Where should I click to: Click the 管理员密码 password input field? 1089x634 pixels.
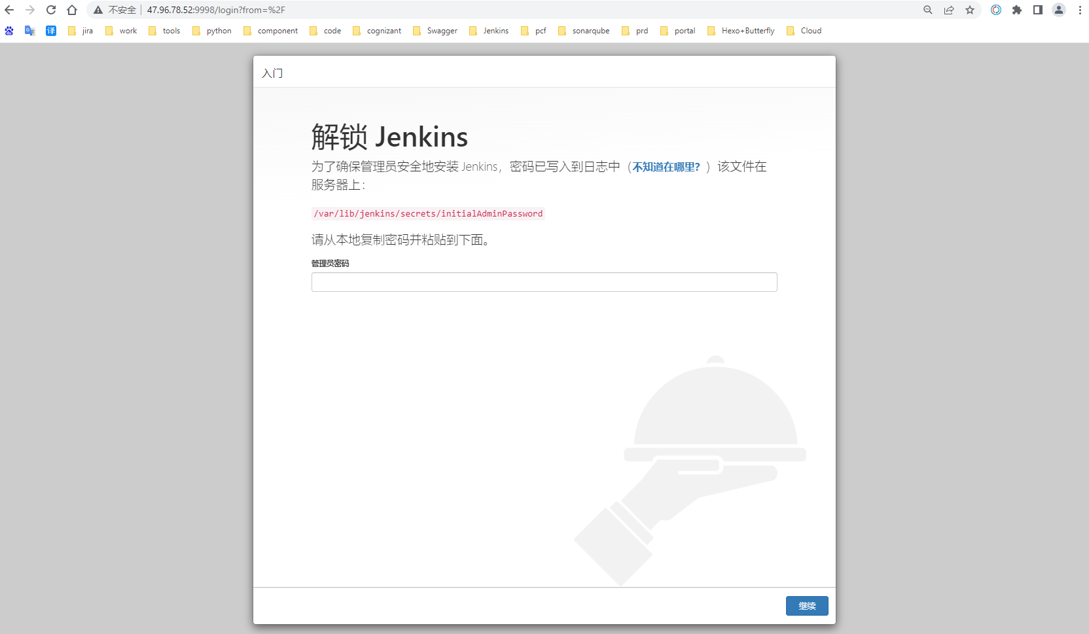click(x=544, y=281)
